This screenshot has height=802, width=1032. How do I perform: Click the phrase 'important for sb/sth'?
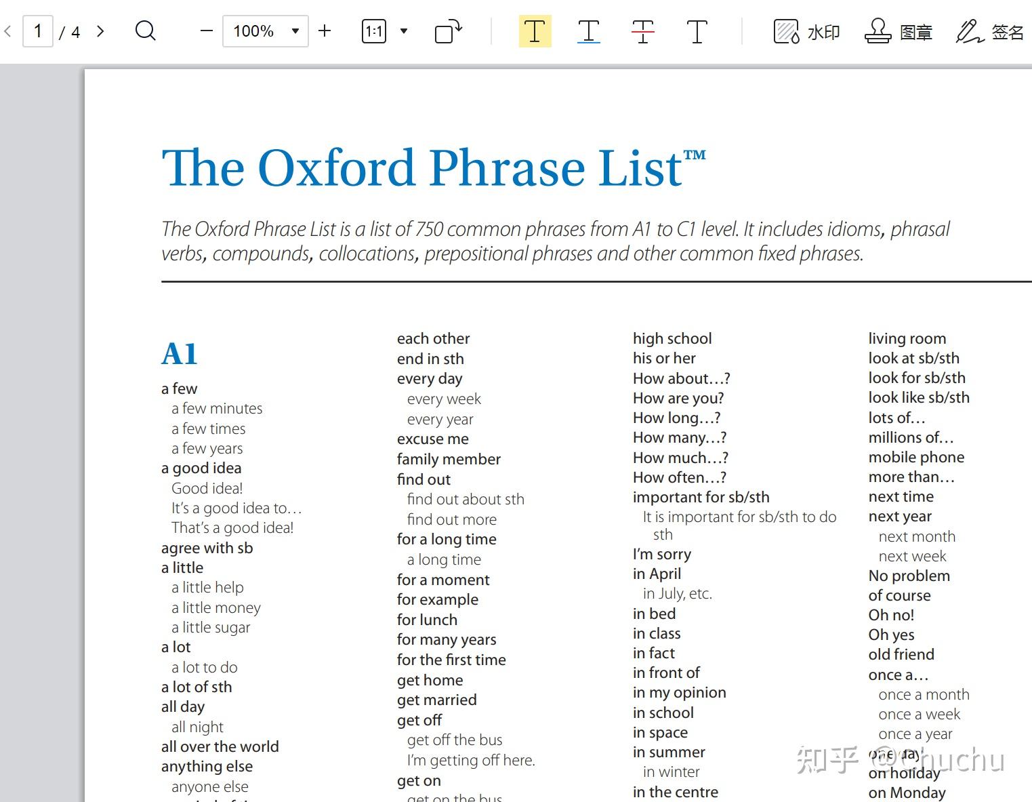click(x=701, y=498)
